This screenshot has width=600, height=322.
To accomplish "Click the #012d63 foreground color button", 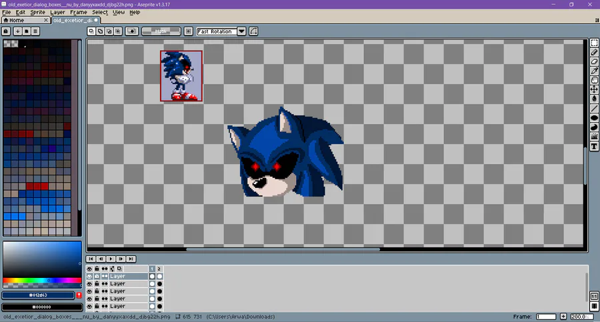I will click(x=38, y=295).
